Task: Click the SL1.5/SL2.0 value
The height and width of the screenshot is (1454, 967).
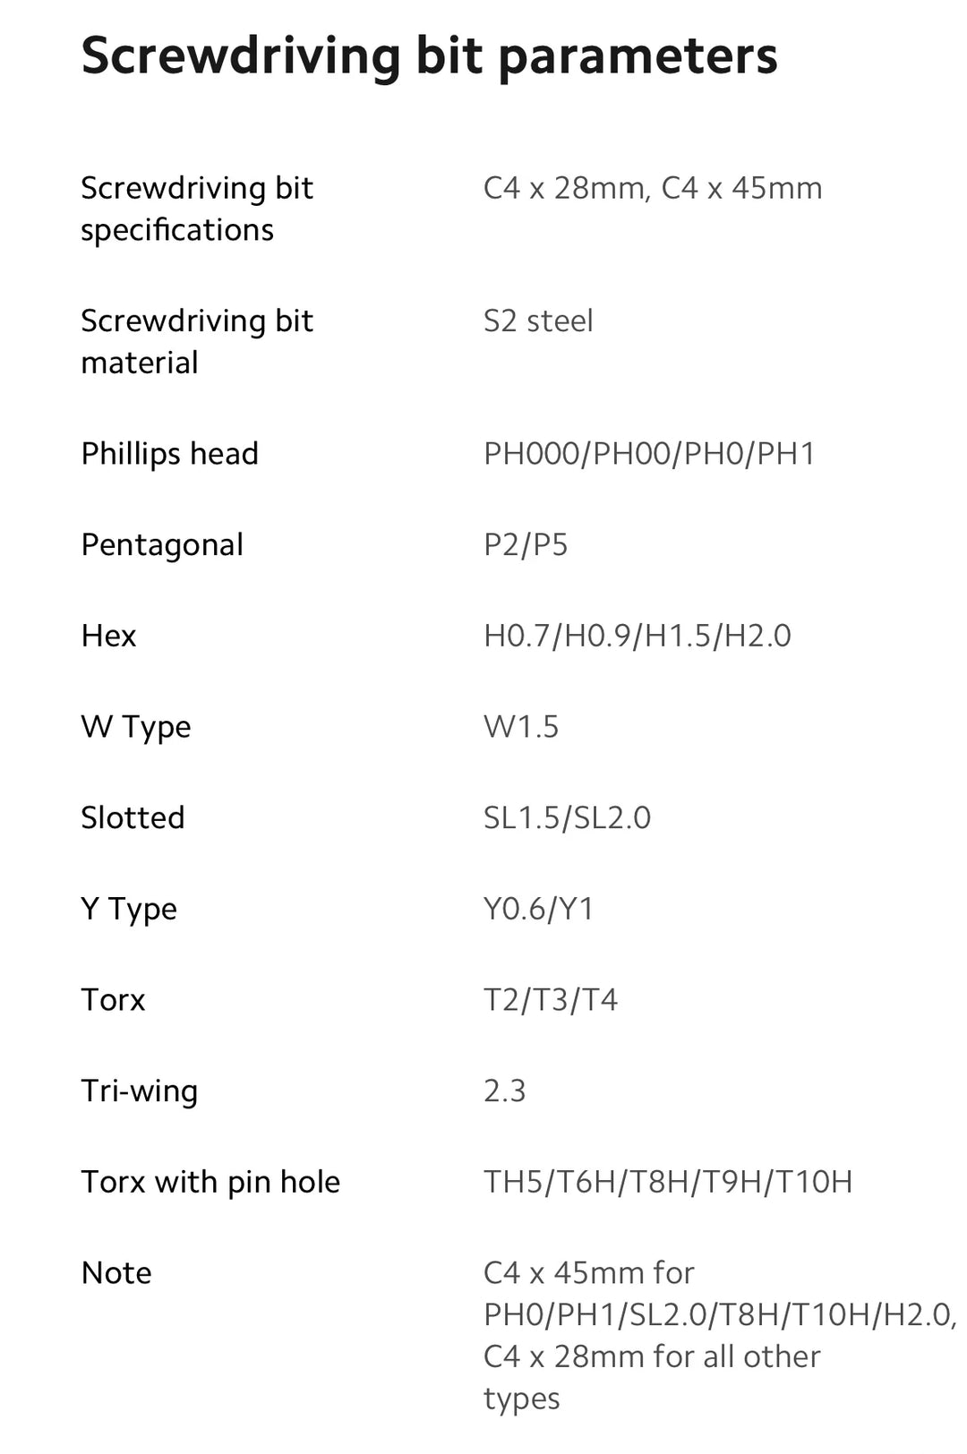Action: click(x=567, y=817)
